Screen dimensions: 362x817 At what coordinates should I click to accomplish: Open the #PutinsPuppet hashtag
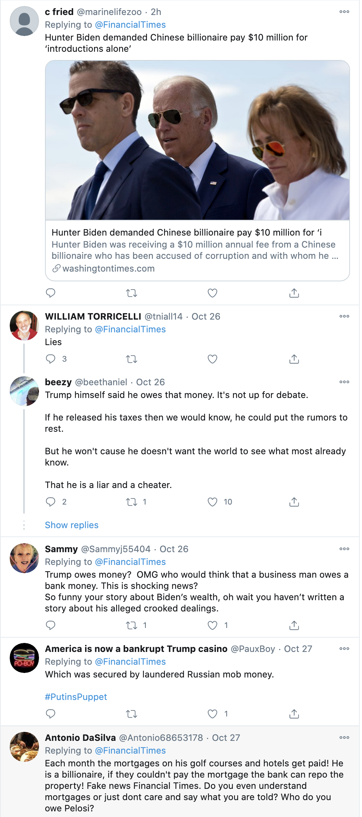pyautogui.click(x=76, y=697)
